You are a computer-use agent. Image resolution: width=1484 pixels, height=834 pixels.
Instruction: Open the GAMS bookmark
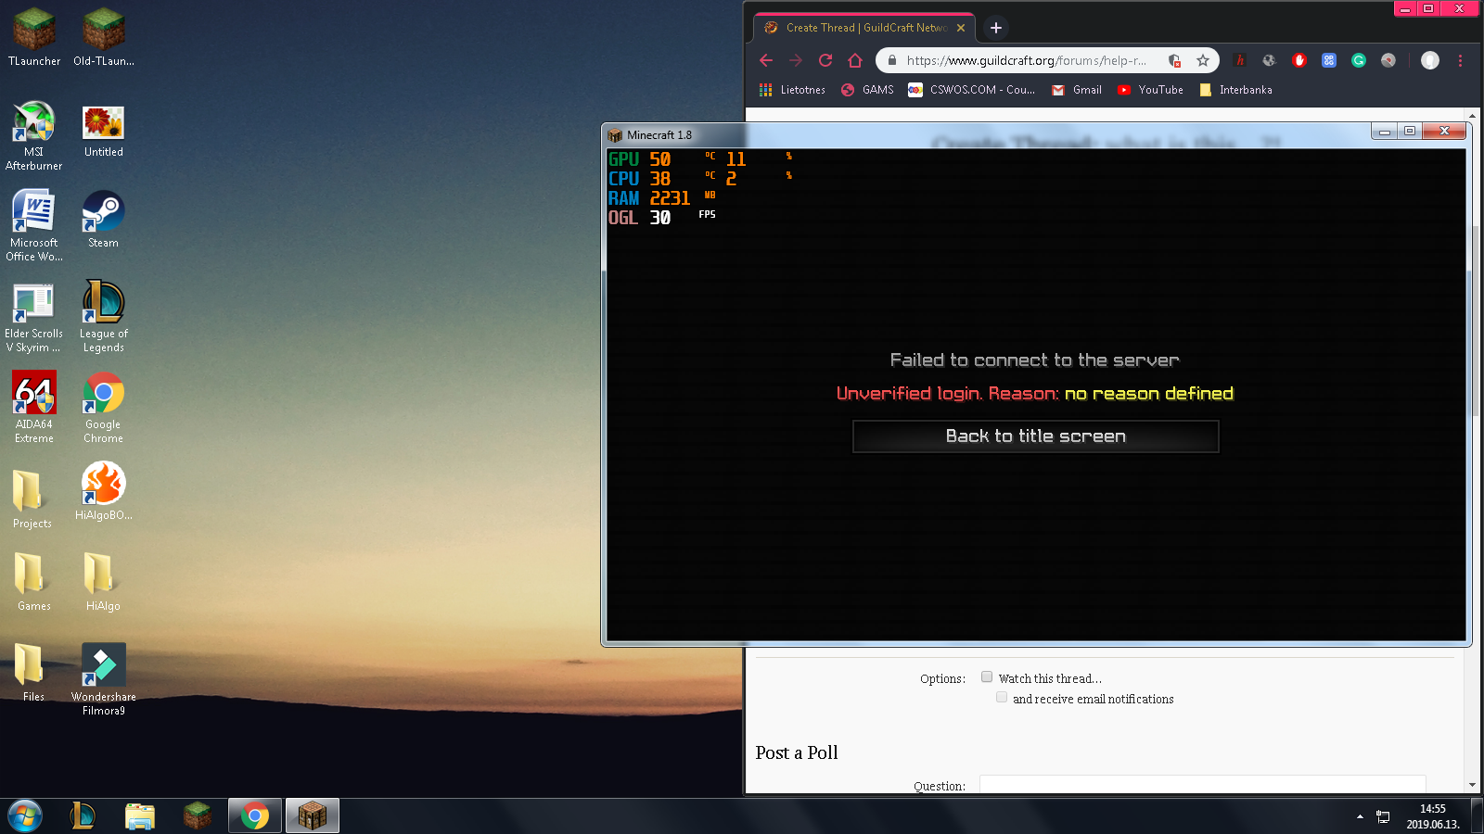click(867, 90)
